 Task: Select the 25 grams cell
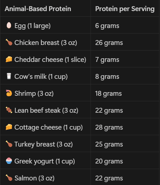click(125, 144)
